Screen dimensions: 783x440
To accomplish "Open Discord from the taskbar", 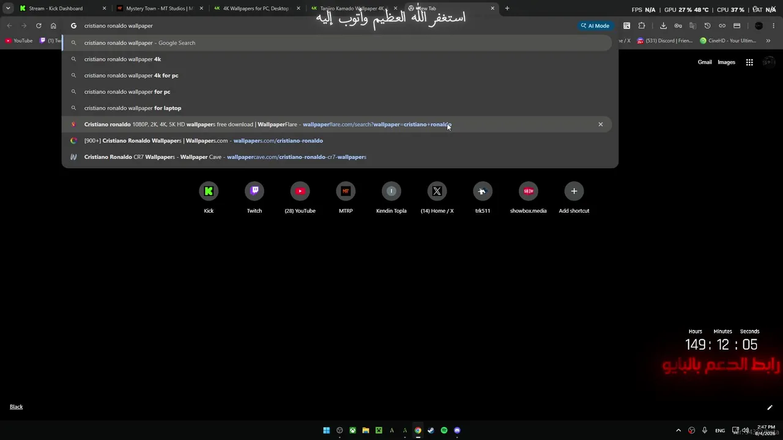I will 457,430.
